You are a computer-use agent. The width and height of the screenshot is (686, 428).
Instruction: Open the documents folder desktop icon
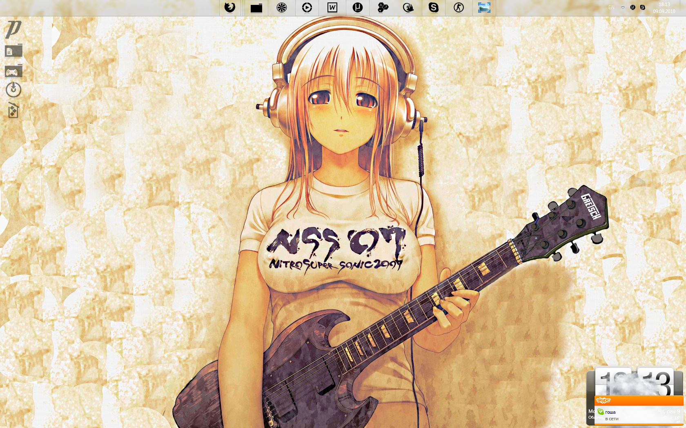click(13, 51)
